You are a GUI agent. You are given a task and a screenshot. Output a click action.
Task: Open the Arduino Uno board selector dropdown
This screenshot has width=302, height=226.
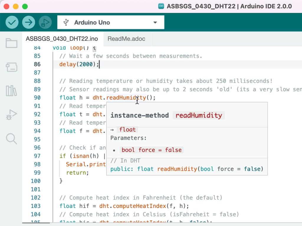[111, 22]
